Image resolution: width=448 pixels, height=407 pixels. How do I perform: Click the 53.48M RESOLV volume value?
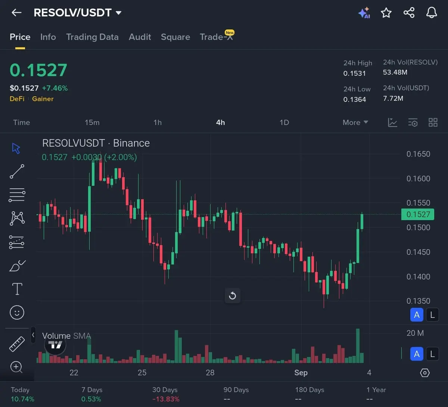pos(395,72)
